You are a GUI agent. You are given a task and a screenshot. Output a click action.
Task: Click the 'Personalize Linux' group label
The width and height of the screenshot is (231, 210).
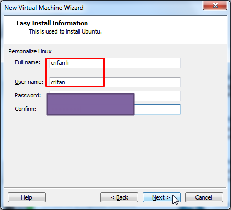30,51
